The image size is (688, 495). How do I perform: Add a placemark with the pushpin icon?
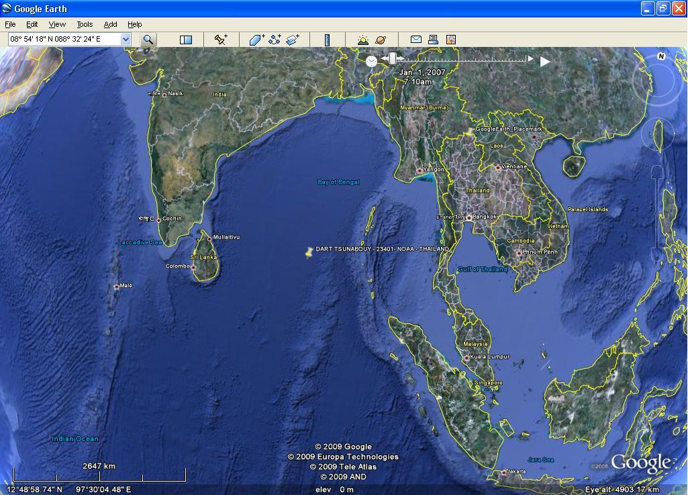tap(221, 40)
